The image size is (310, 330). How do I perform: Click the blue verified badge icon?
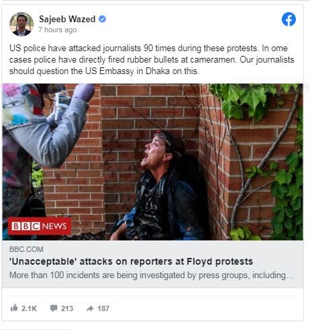pos(102,19)
